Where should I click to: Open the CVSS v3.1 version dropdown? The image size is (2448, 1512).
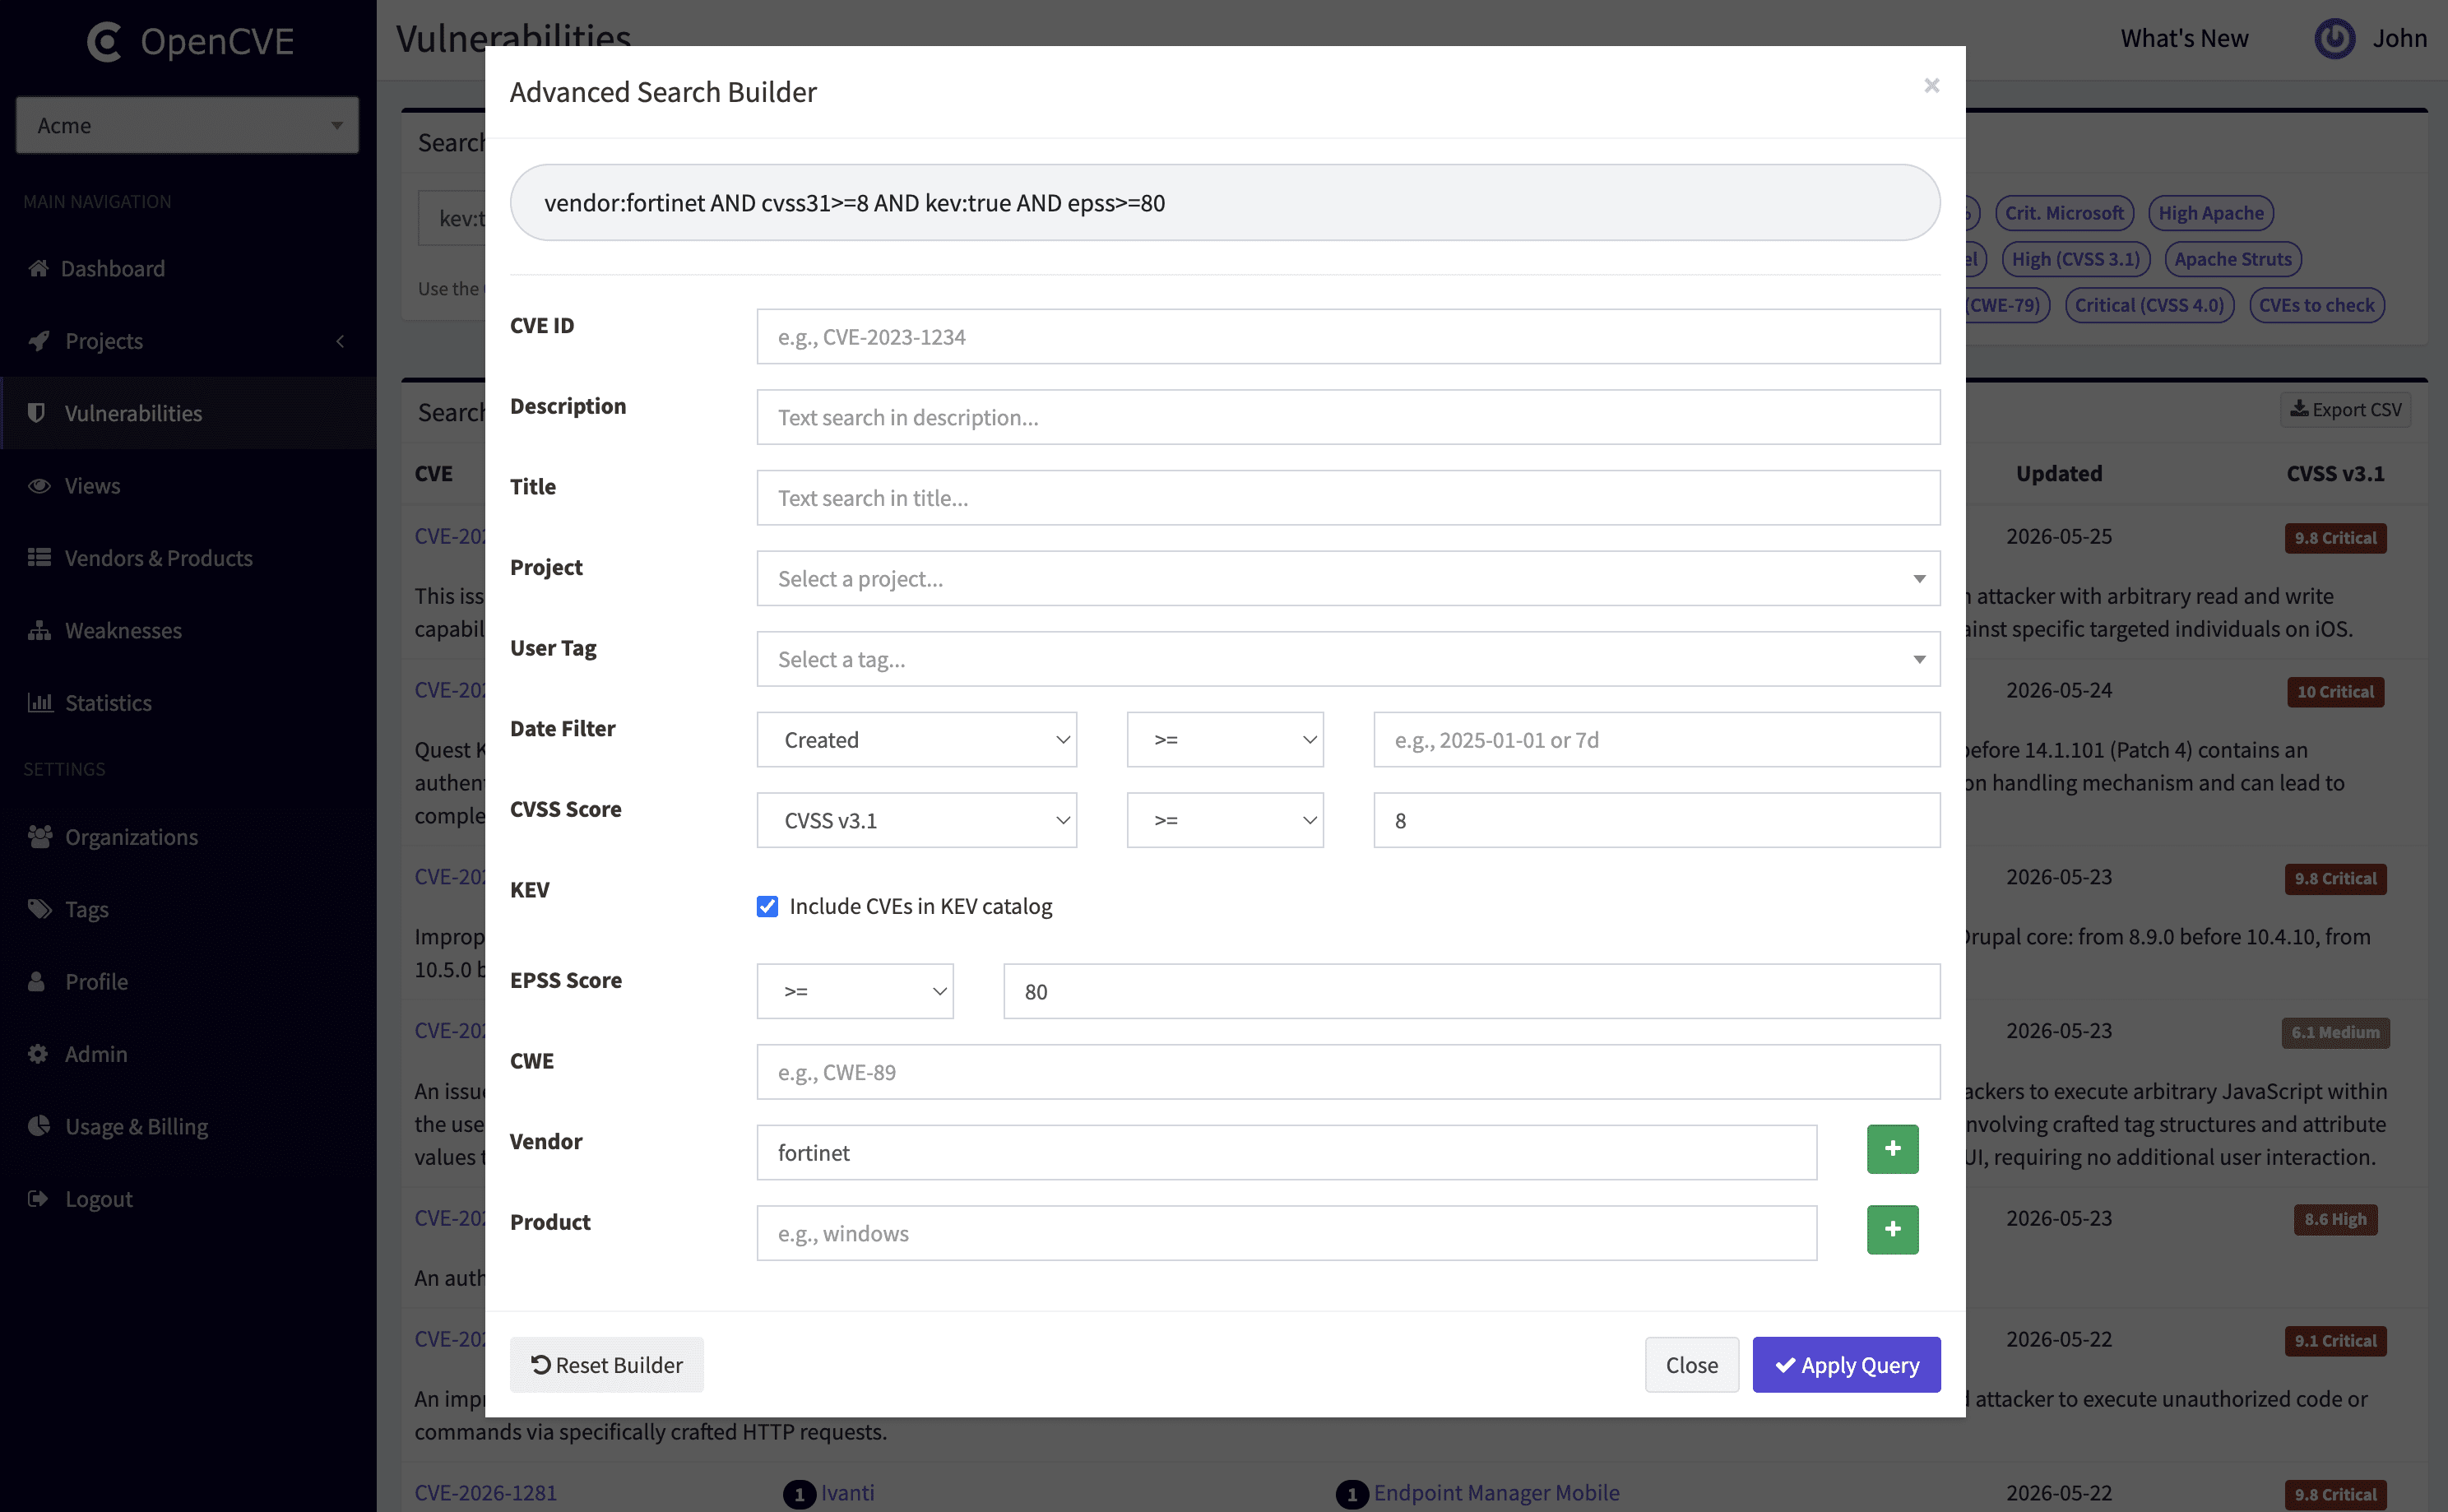916,820
